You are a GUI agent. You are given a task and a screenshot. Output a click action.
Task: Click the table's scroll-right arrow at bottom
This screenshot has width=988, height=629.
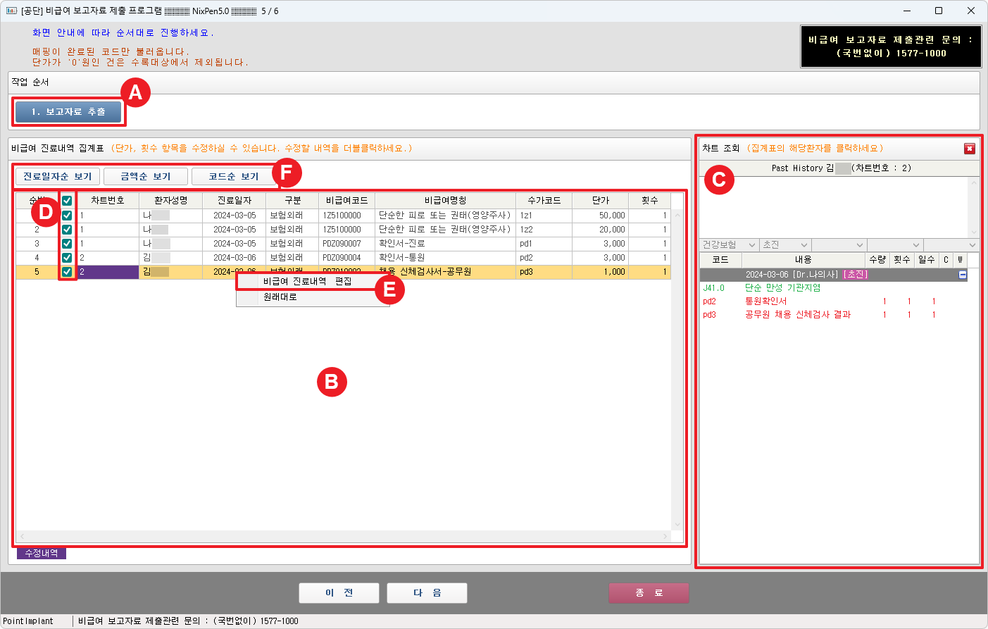point(665,537)
